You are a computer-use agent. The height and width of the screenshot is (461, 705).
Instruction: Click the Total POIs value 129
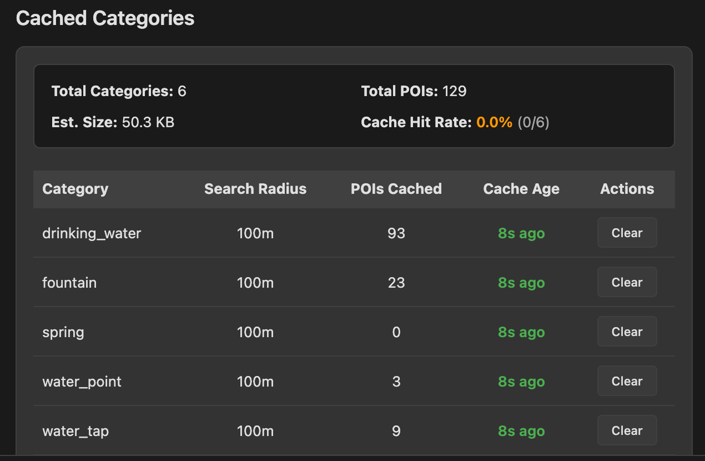pyautogui.click(x=455, y=91)
